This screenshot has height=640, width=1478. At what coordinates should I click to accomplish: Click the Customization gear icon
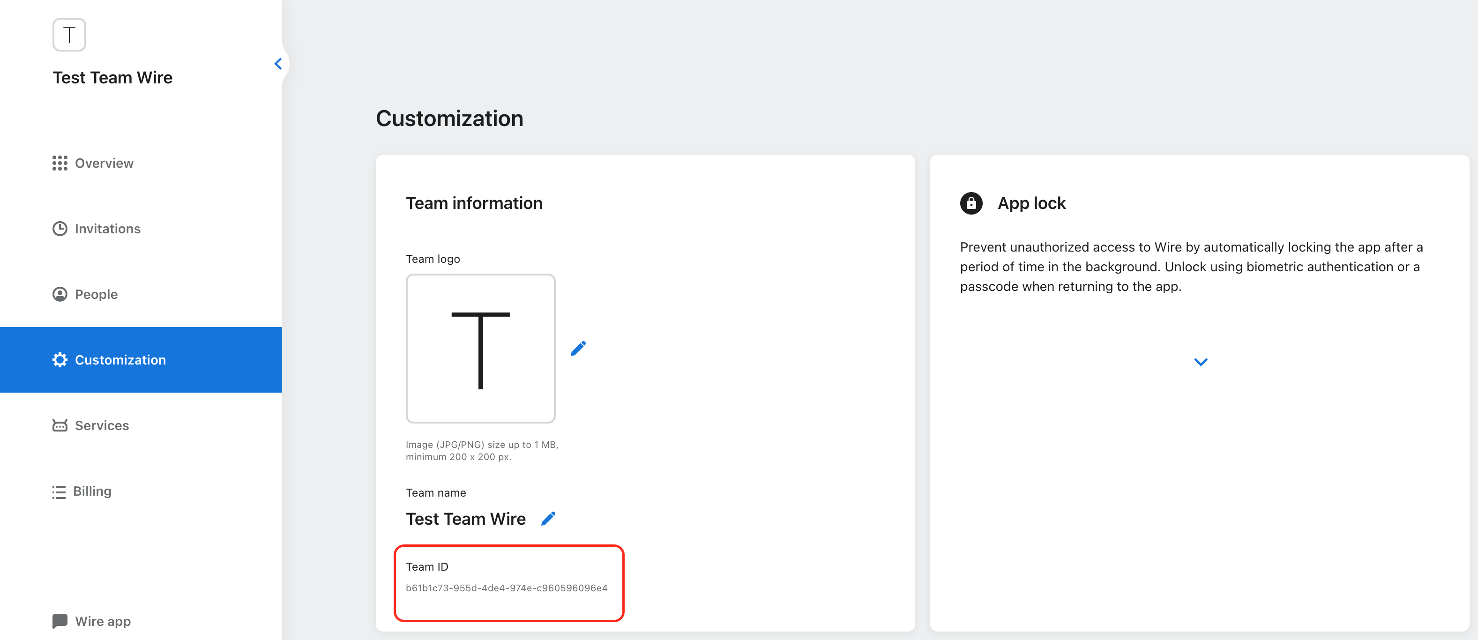click(60, 359)
